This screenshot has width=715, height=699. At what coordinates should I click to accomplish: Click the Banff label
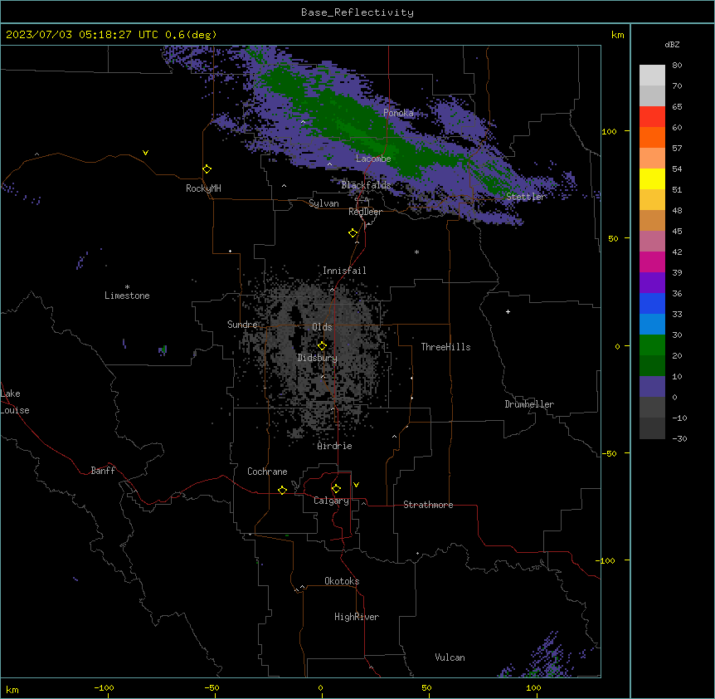(x=103, y=471)
